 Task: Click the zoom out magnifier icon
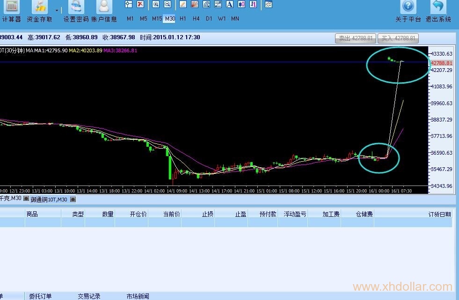point(167,4)
